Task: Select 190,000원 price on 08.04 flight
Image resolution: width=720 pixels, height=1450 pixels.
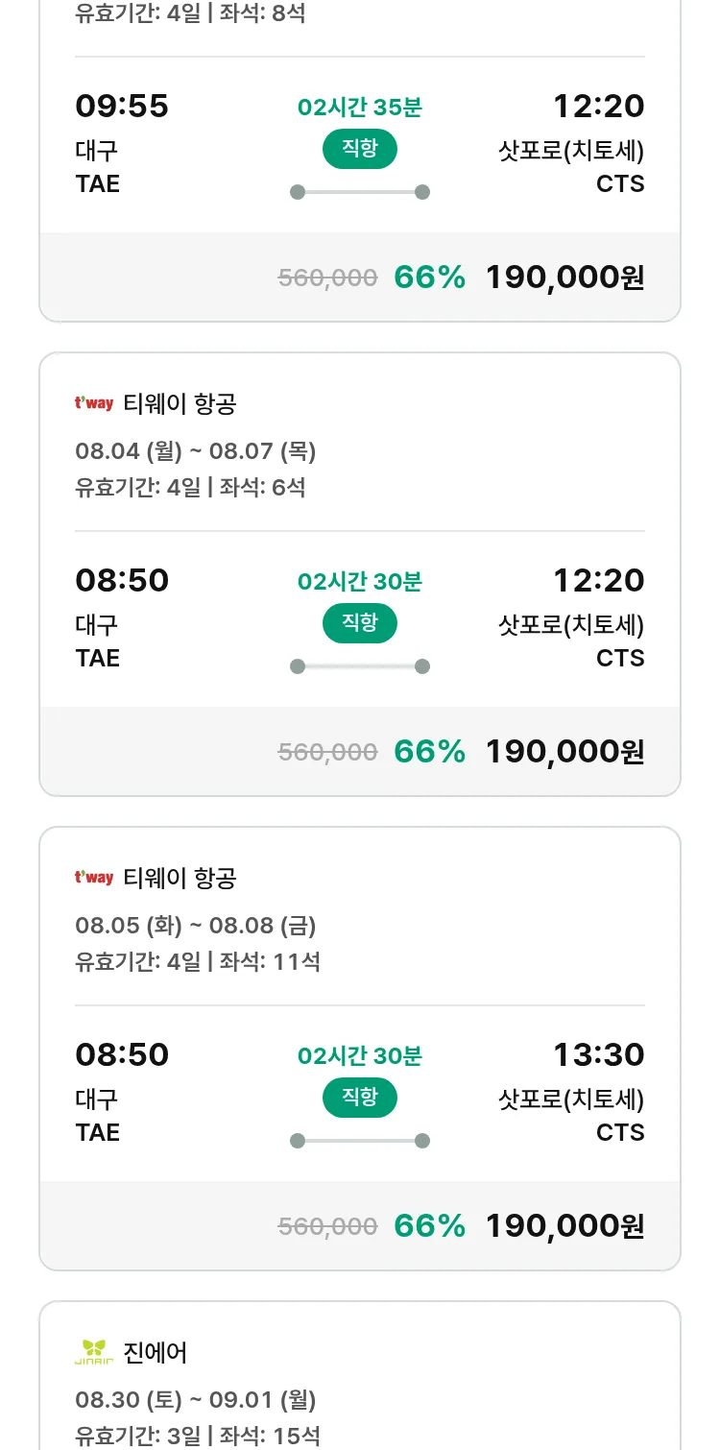Action: tap(564, 752)
